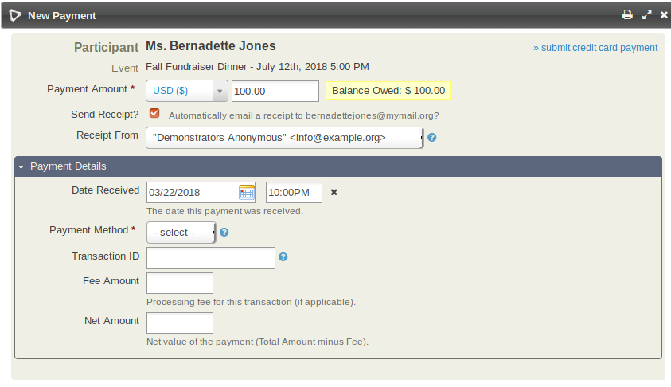Expand the New Payment dialog to fullscreen
The image size is (671, 387).
coord(647,15)
